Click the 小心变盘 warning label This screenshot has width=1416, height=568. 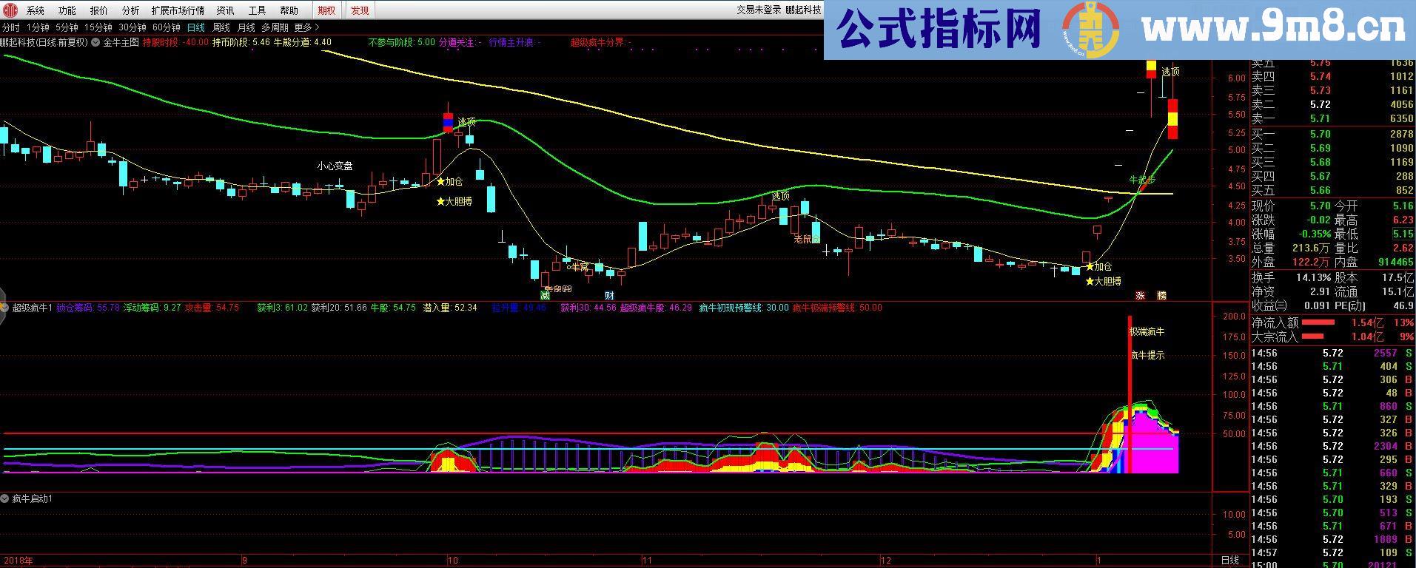click(335, 166)
